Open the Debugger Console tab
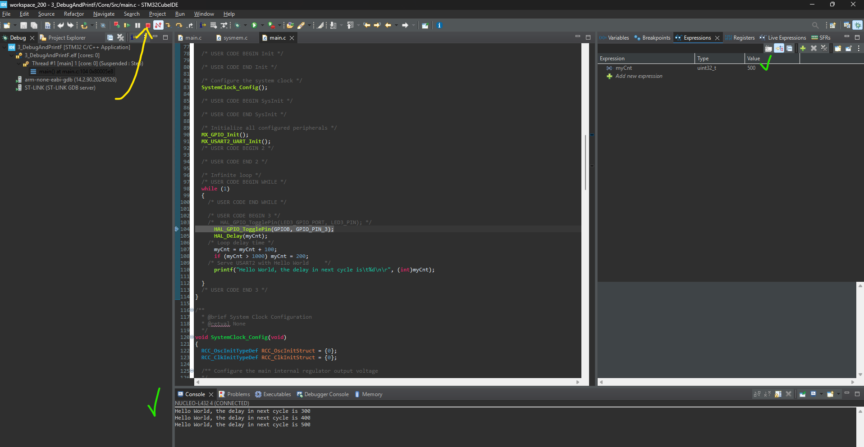This screenshot has height=447, width=864. click(x=326, y=394)
